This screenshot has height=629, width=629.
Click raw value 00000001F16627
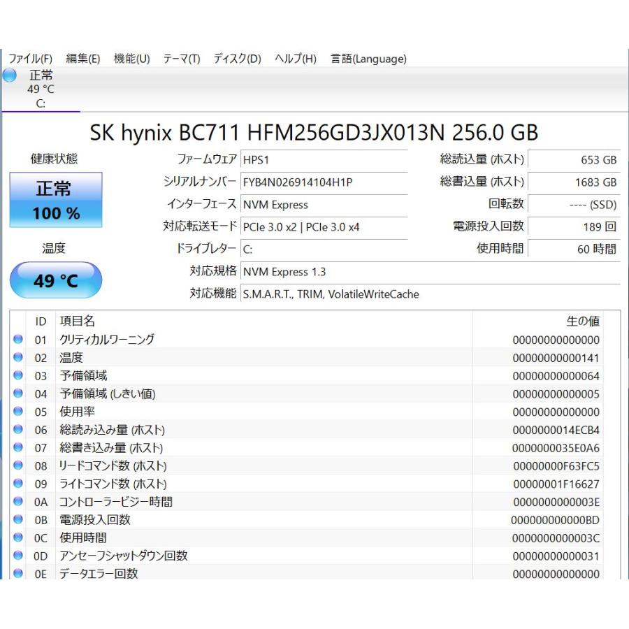[x=556, y=484]
